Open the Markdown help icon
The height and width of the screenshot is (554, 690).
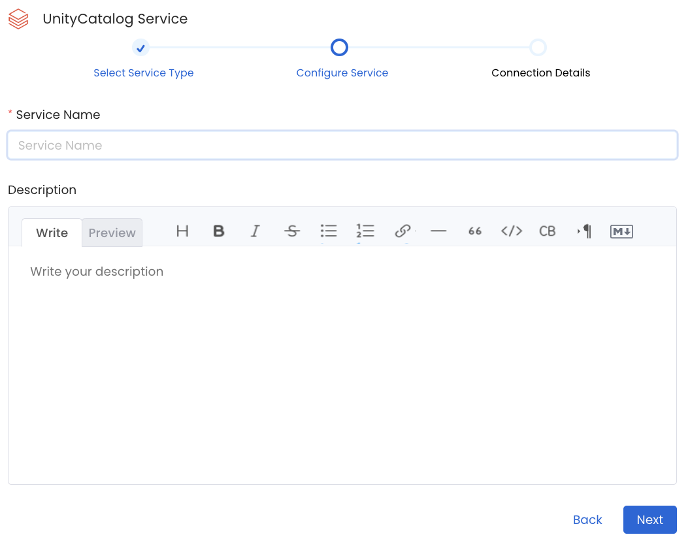coord(621,231)
